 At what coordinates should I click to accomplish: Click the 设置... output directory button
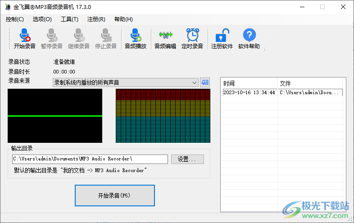[x=187, y=159]
